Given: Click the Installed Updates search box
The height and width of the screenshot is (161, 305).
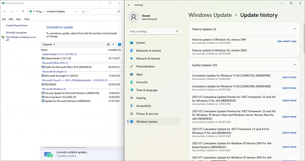Looking at the screenshot, I should (105, 12).
